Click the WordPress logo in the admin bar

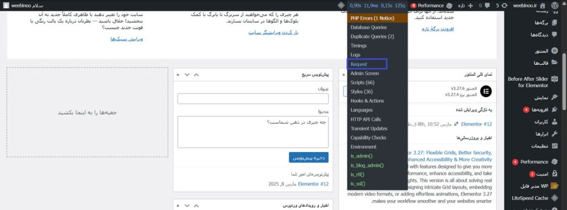(555, 6)
